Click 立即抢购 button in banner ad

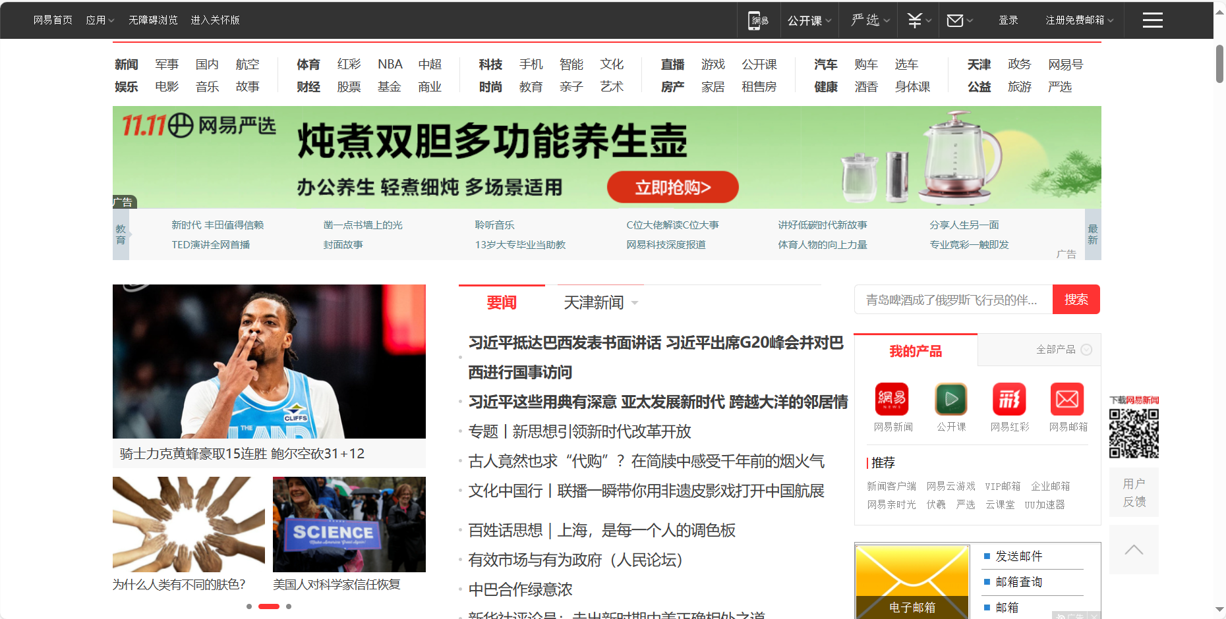672,188
